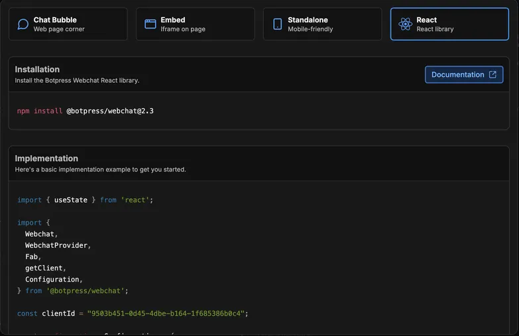
Task: Open the Standalone tab
Action: 322,24
